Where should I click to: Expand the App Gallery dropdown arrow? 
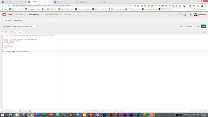[x=73, y=15]
